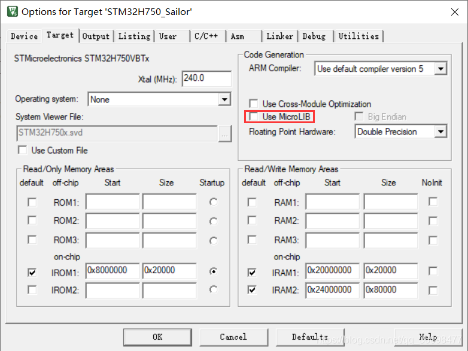Check the ROM3 default checkbox
The height and width of the screenshot is (351, 468).
tap(32, 240)
